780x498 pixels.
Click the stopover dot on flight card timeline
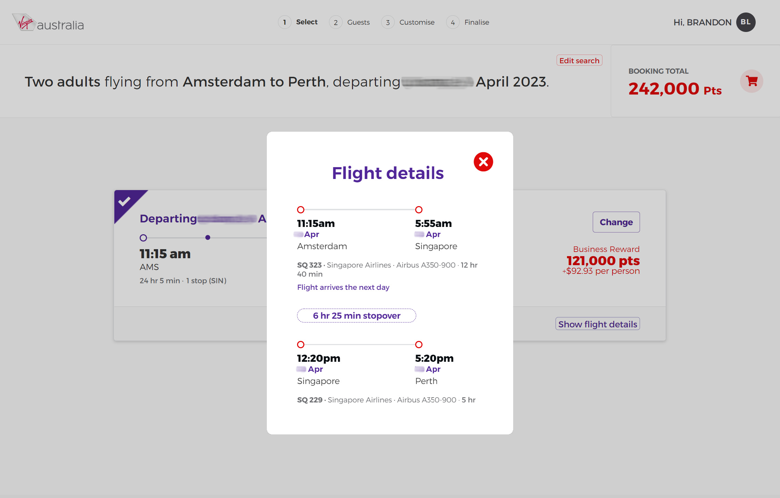coord(208,238)
